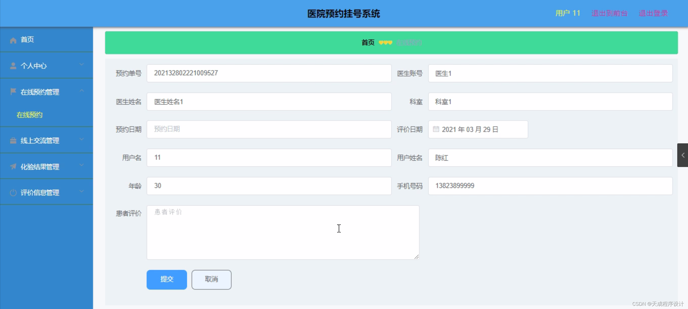Click into the 患者评价 text area
This screenshot has width=688, height=309.
(x=282, y=232)
